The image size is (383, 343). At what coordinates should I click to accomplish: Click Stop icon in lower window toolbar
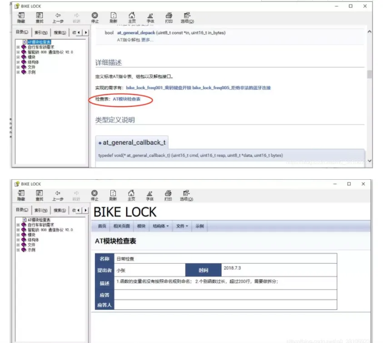point(95,195)
